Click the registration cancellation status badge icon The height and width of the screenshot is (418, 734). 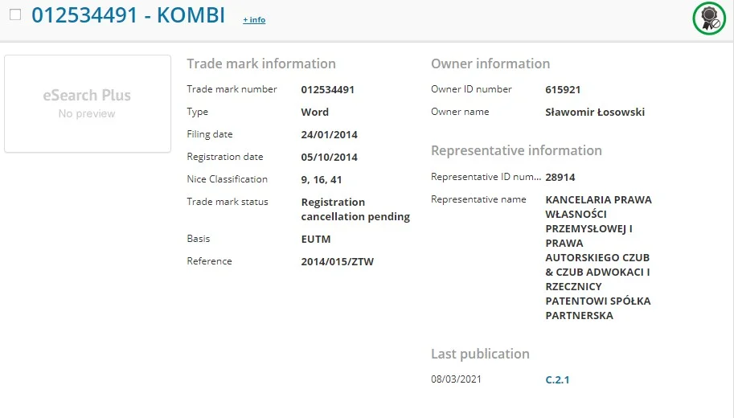coord(709,18)
